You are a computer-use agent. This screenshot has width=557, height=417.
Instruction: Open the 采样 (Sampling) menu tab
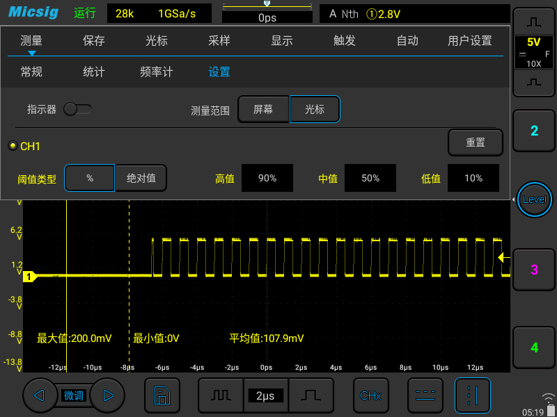click(219, 41)
